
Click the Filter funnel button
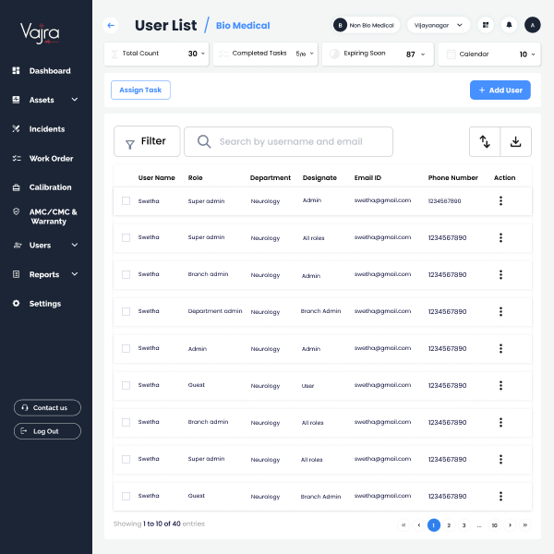pos(147,141)
